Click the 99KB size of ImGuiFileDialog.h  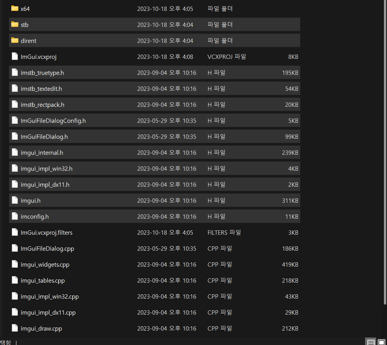291,137
